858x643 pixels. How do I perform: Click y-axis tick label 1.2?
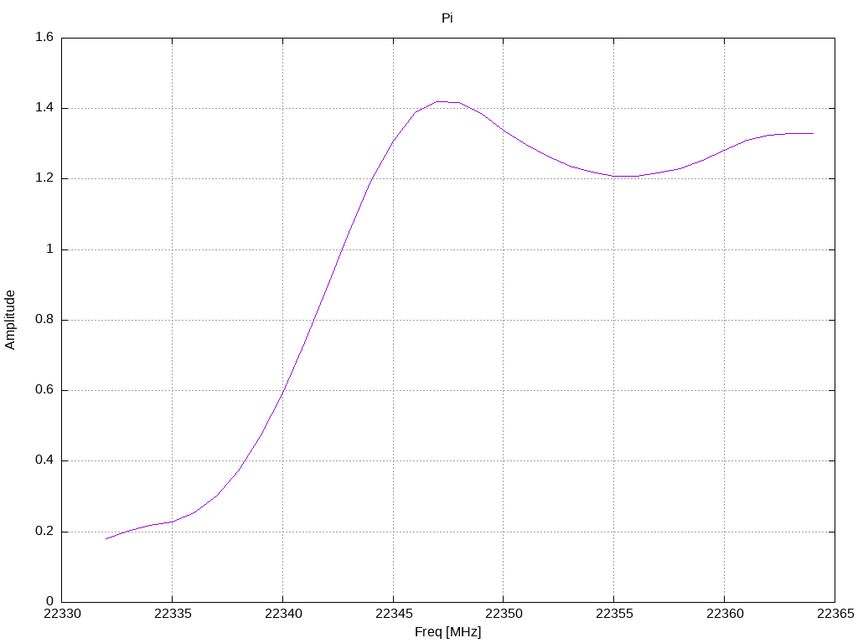pos(44,178)
